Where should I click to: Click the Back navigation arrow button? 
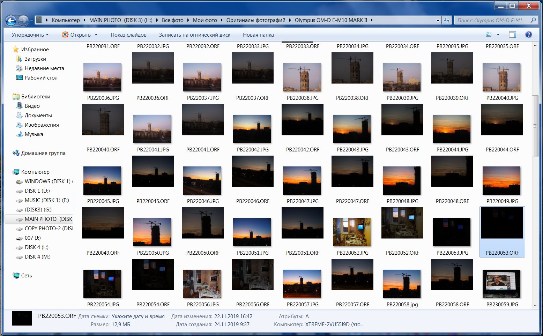11,21
